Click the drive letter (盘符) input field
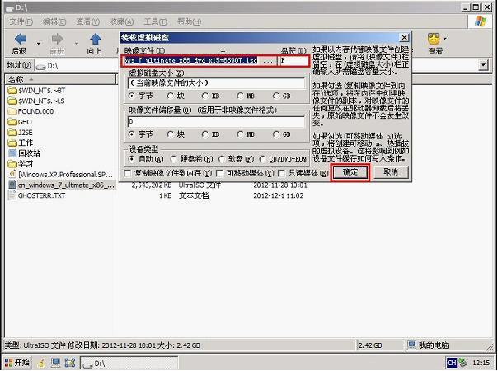 click(294, 60)
